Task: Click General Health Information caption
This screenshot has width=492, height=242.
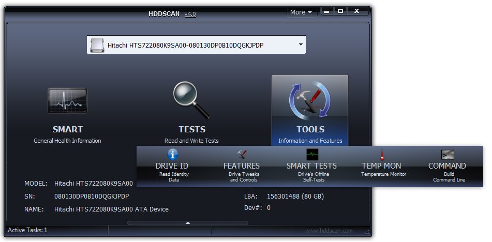Action: point(67,141)
